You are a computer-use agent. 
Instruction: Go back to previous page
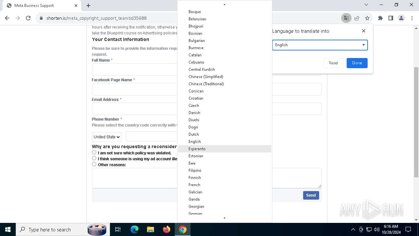pyautogui.click(x=7, y=18)
